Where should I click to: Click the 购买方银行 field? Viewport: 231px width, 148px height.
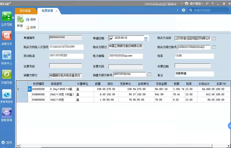(126, 47)
